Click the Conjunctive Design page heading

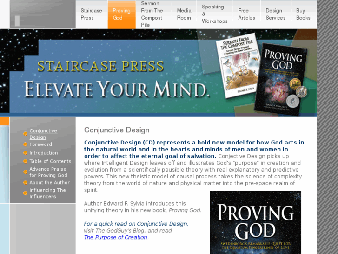tap(117, 130)
